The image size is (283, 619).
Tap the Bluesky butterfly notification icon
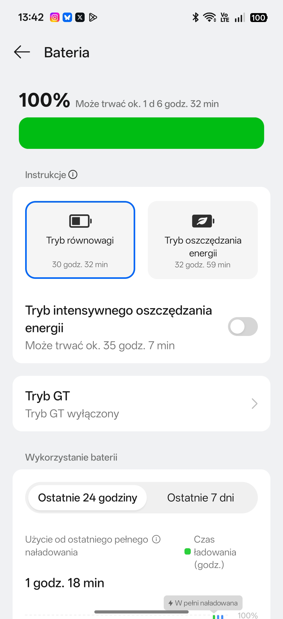[x=67, y=18]
